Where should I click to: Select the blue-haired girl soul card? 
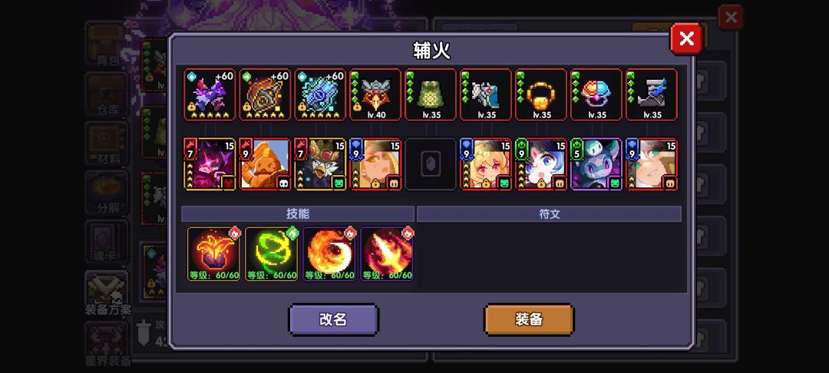coord(541,164)
